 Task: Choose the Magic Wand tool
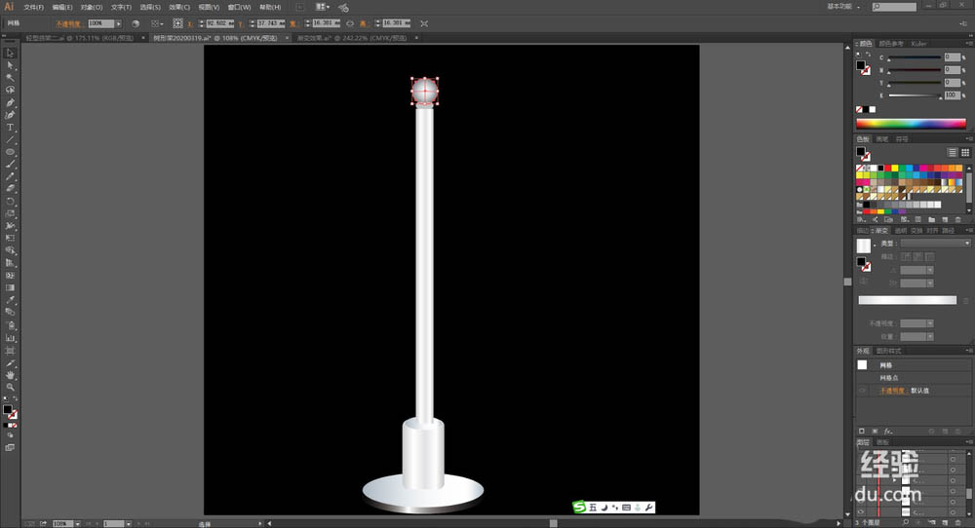10,78
